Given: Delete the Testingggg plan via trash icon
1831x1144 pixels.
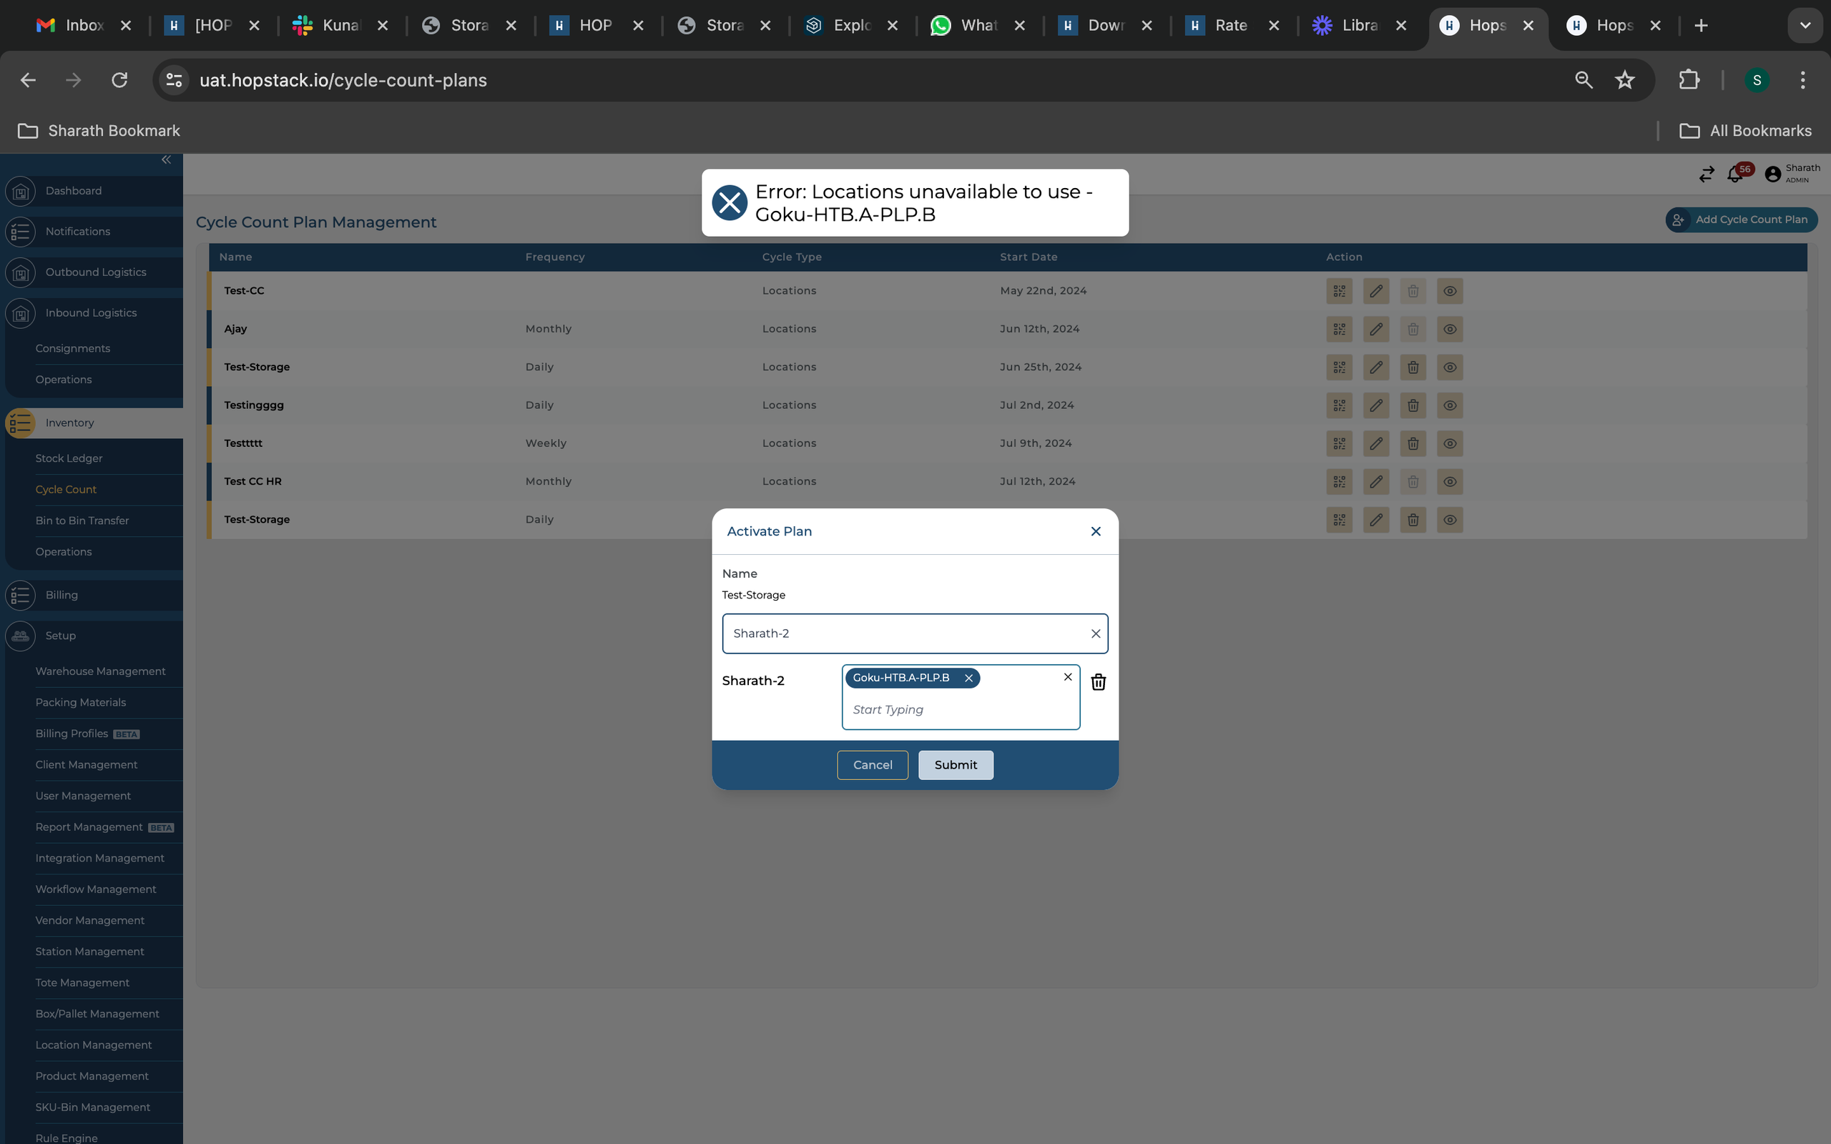Looking at the screenshot, I should 1412,405.
